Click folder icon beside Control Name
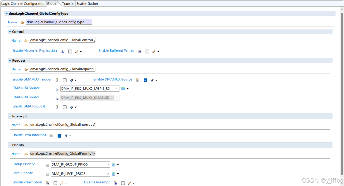This screenshot has width=344, height=186. pos(26,41)
